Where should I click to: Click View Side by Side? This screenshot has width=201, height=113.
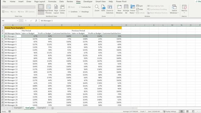[x=155, y=6]
